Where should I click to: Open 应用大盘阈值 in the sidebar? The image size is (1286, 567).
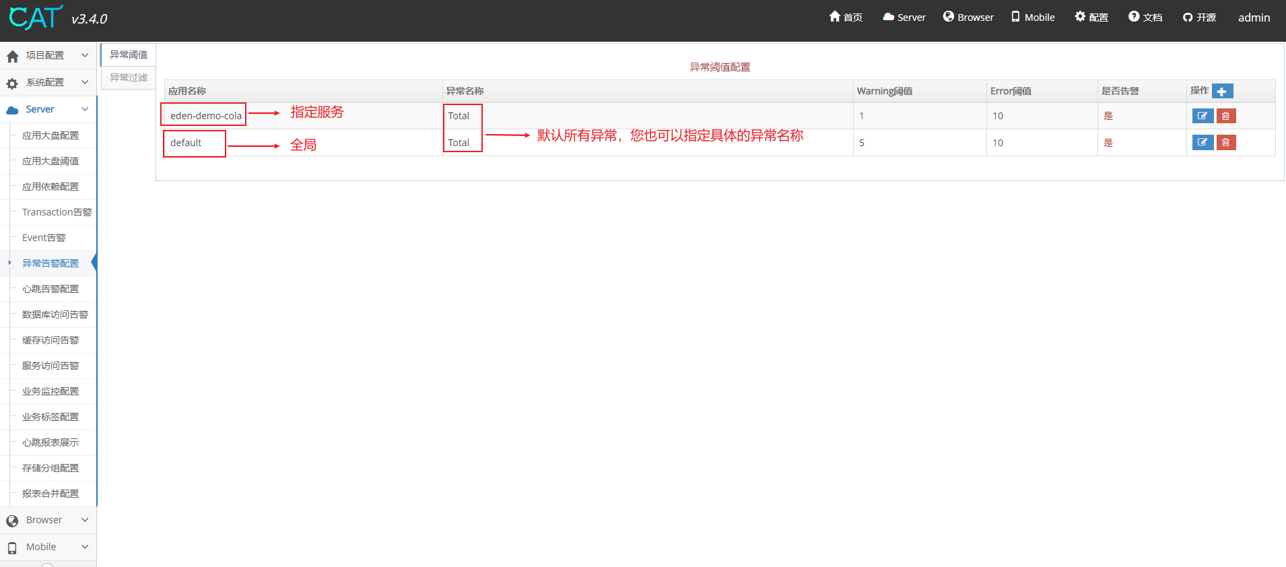[50, 161]
